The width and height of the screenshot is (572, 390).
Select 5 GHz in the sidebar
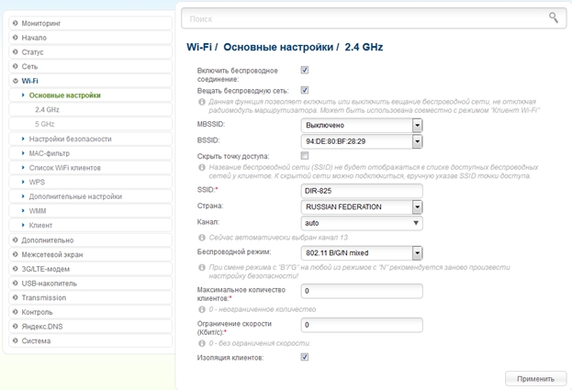[x=44, y=124]
